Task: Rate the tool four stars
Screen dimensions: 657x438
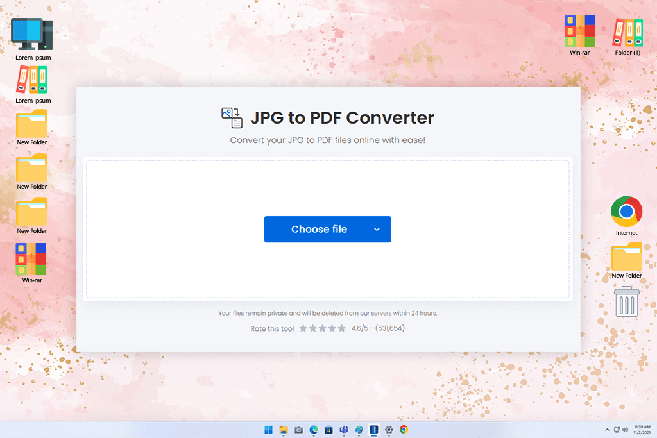Action: tap(332, 328)
